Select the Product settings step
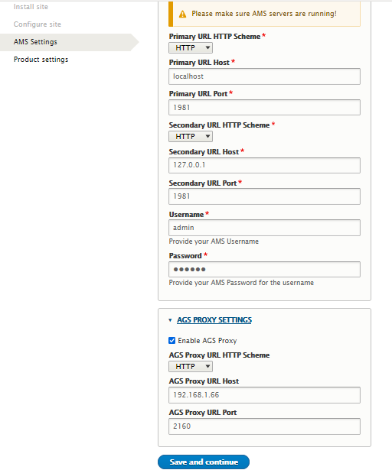392x470 pixels. (x=41, y=60)
